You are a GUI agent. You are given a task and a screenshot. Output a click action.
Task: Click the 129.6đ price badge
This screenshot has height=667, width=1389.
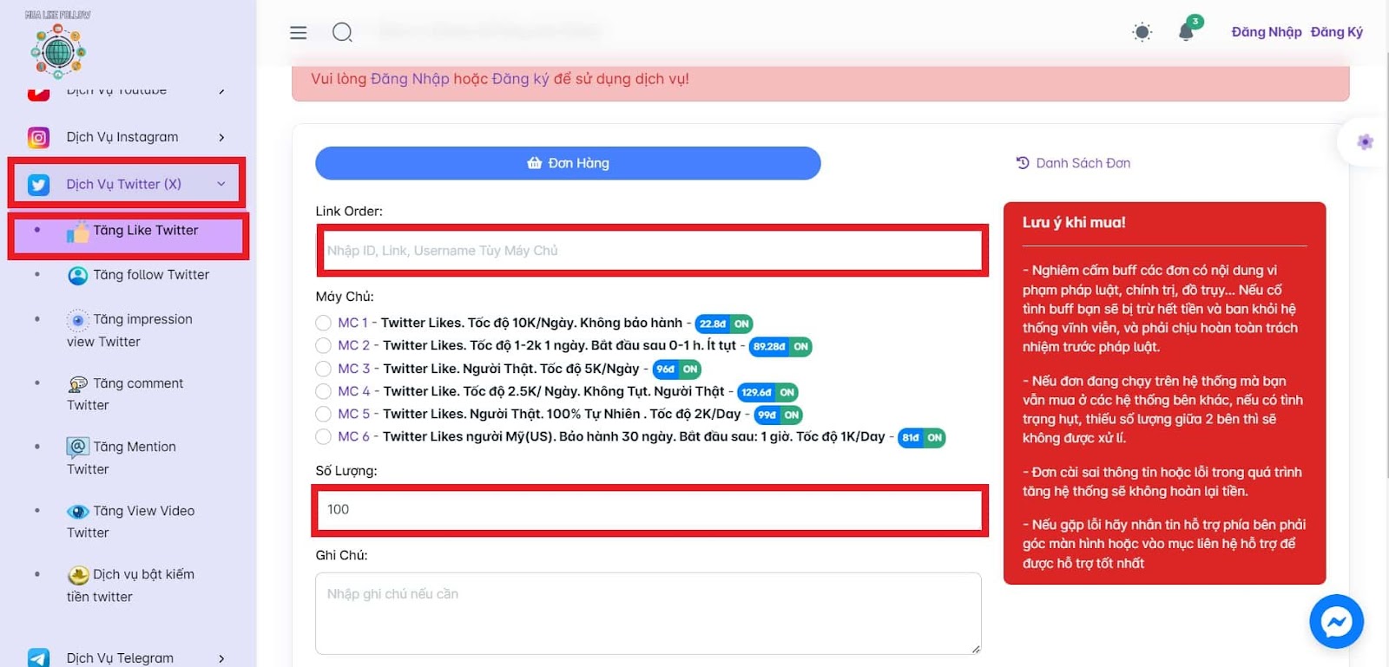(x=756, y=392)
